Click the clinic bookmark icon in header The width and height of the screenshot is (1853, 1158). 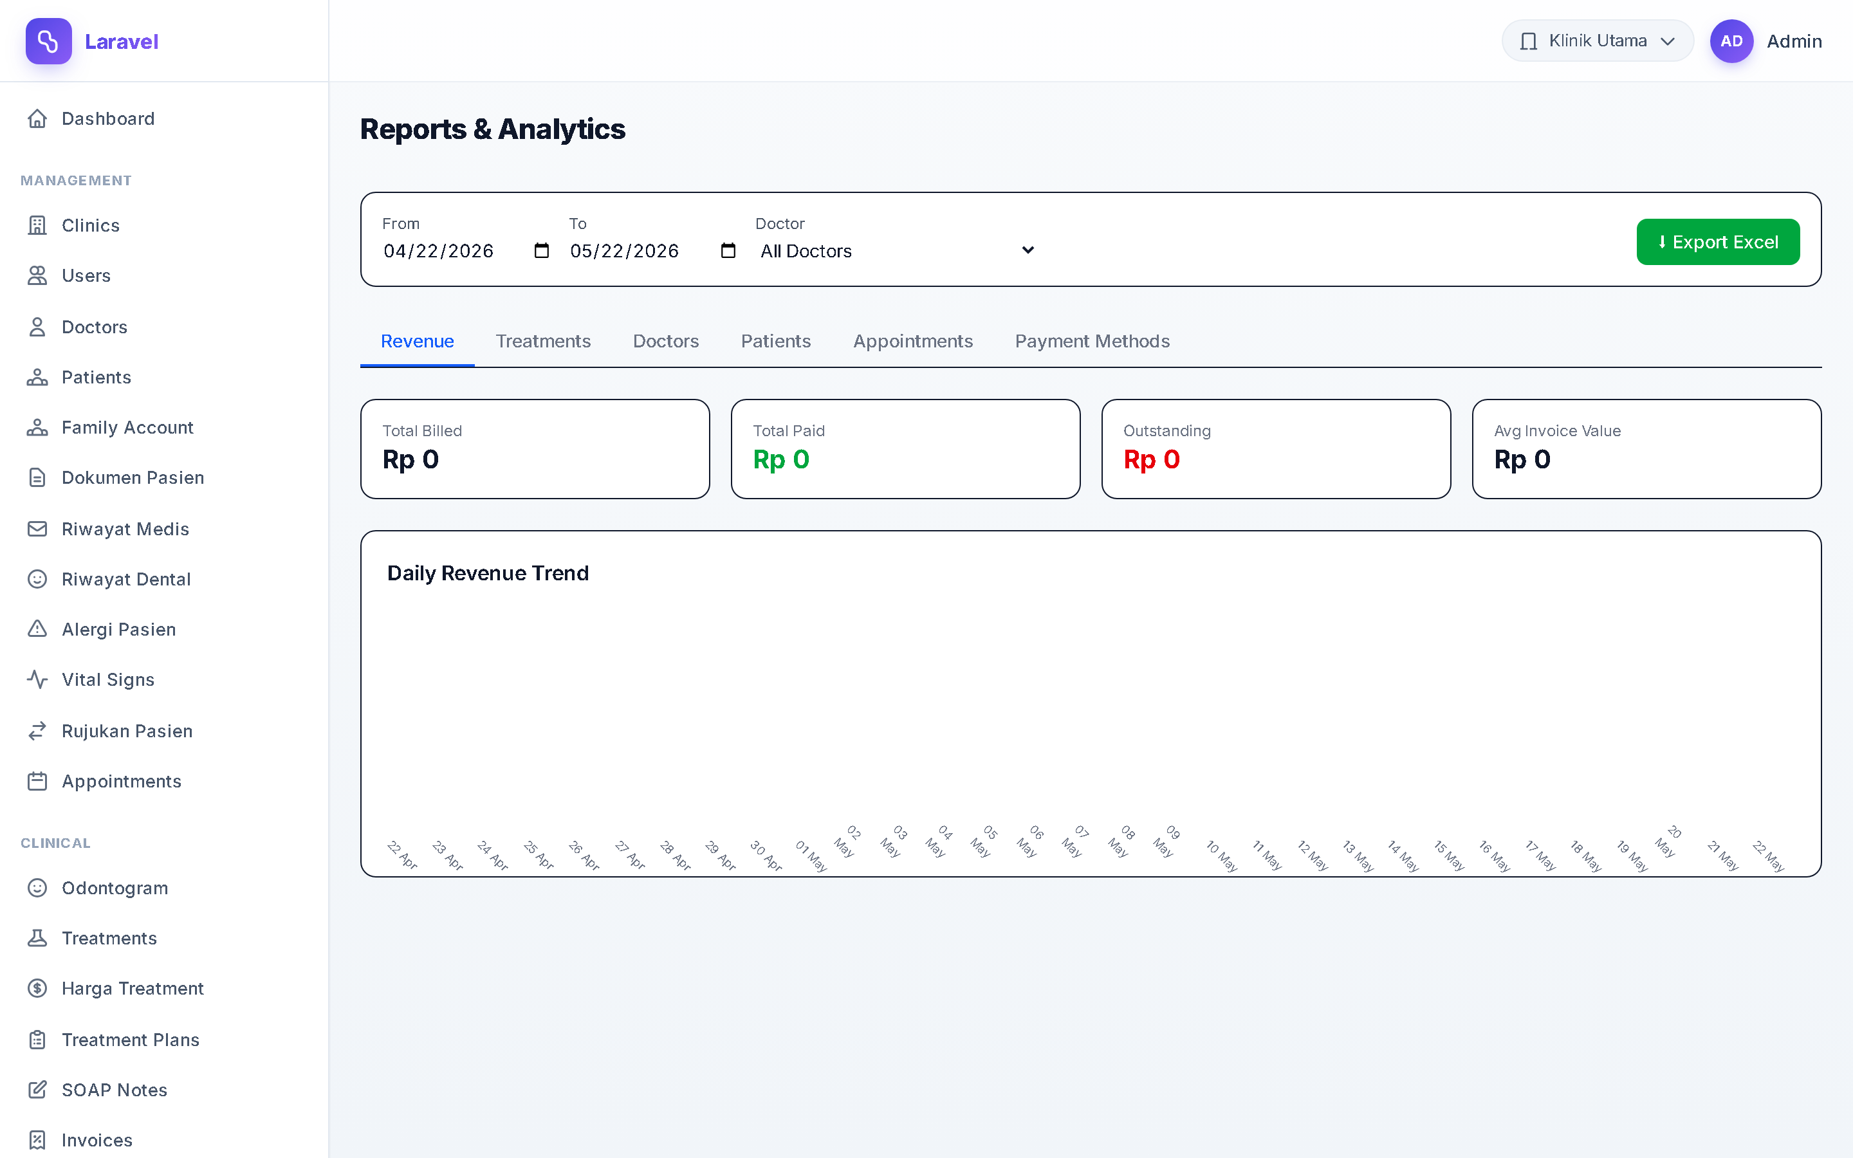point(1528,41)
